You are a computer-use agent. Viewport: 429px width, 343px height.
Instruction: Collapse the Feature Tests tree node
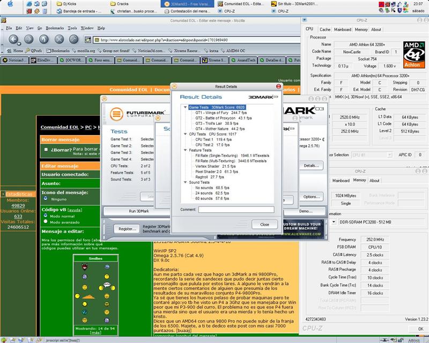coord(185,150)
